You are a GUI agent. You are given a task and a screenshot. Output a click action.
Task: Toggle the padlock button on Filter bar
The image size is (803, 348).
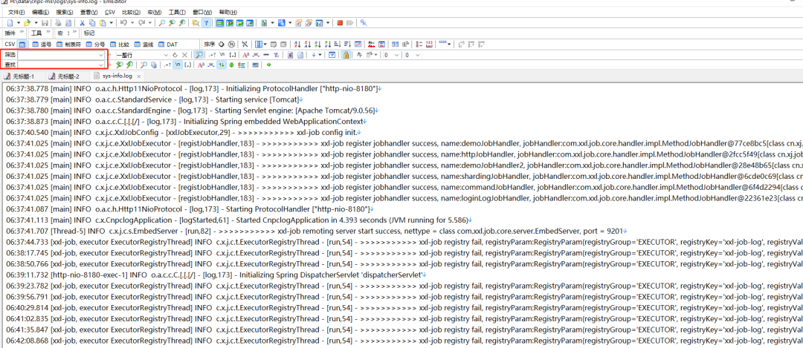tap(346, 55)
